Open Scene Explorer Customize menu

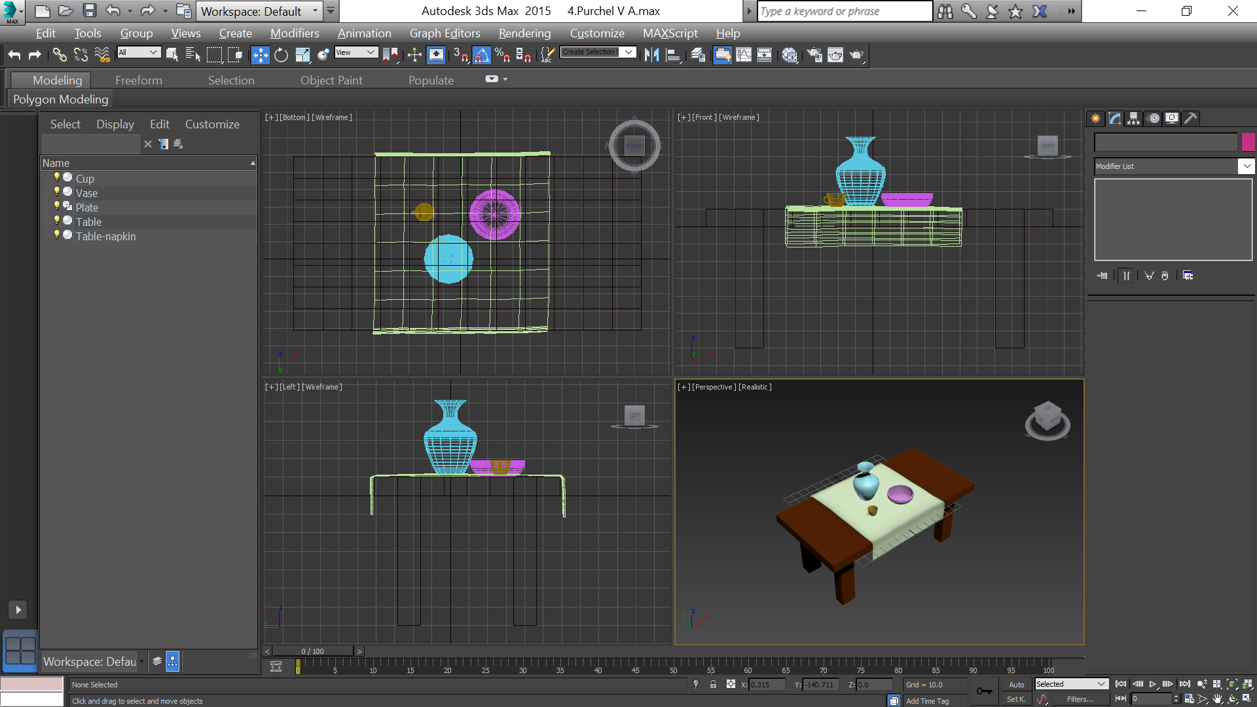click(x=212, y=124)
